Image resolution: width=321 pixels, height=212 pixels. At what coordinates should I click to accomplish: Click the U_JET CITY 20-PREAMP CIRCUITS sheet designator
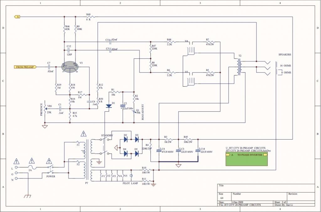tap(245, 148)
